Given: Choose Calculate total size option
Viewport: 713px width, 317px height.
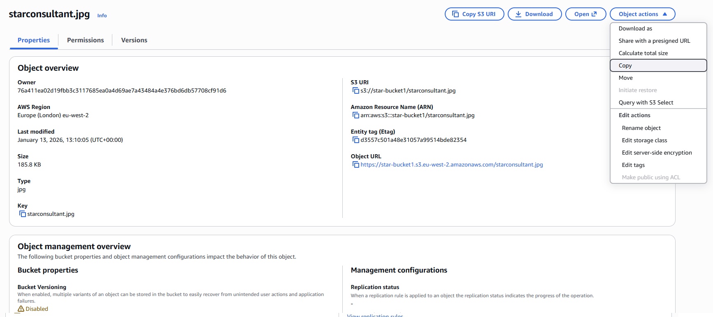Looking at the screenshot, I should [643, 53].
